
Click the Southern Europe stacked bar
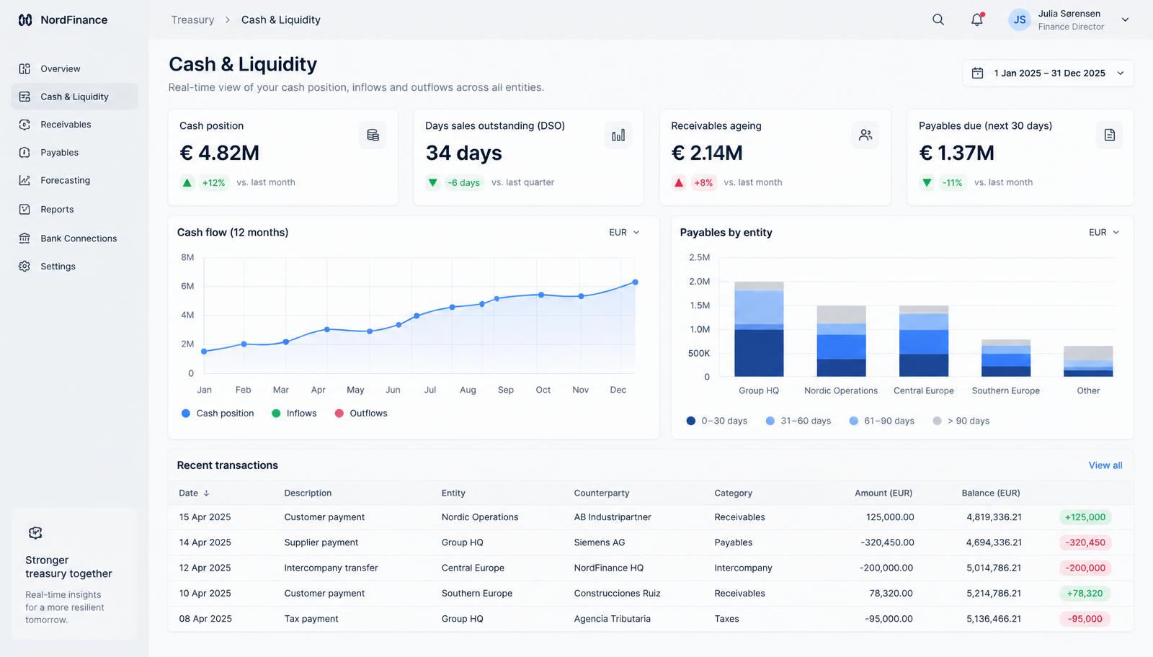(1006, 358)
